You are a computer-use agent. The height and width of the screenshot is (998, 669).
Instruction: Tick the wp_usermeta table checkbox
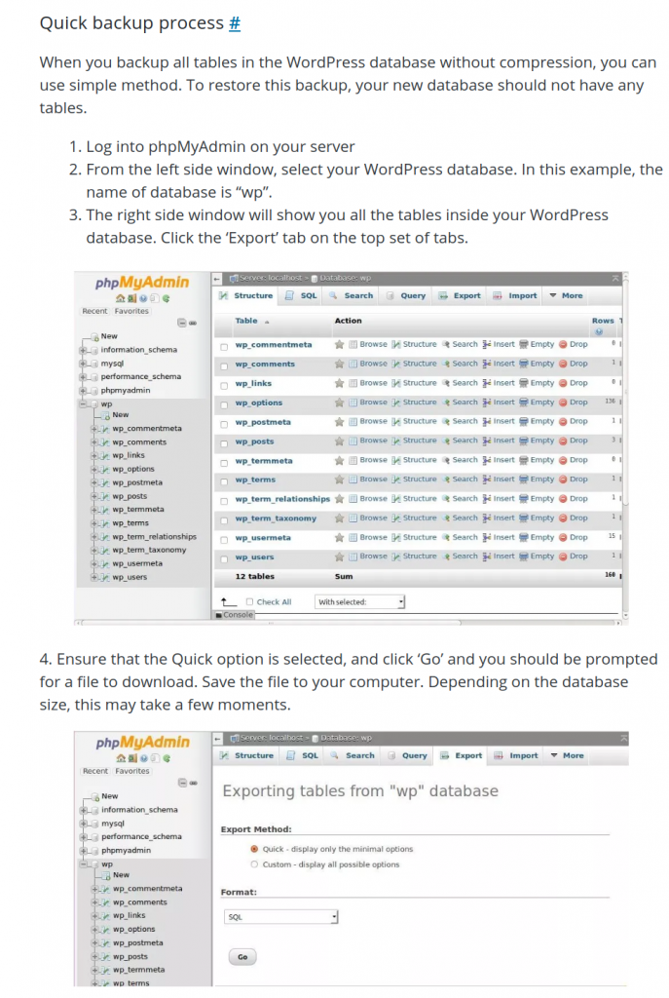[224, 540]
